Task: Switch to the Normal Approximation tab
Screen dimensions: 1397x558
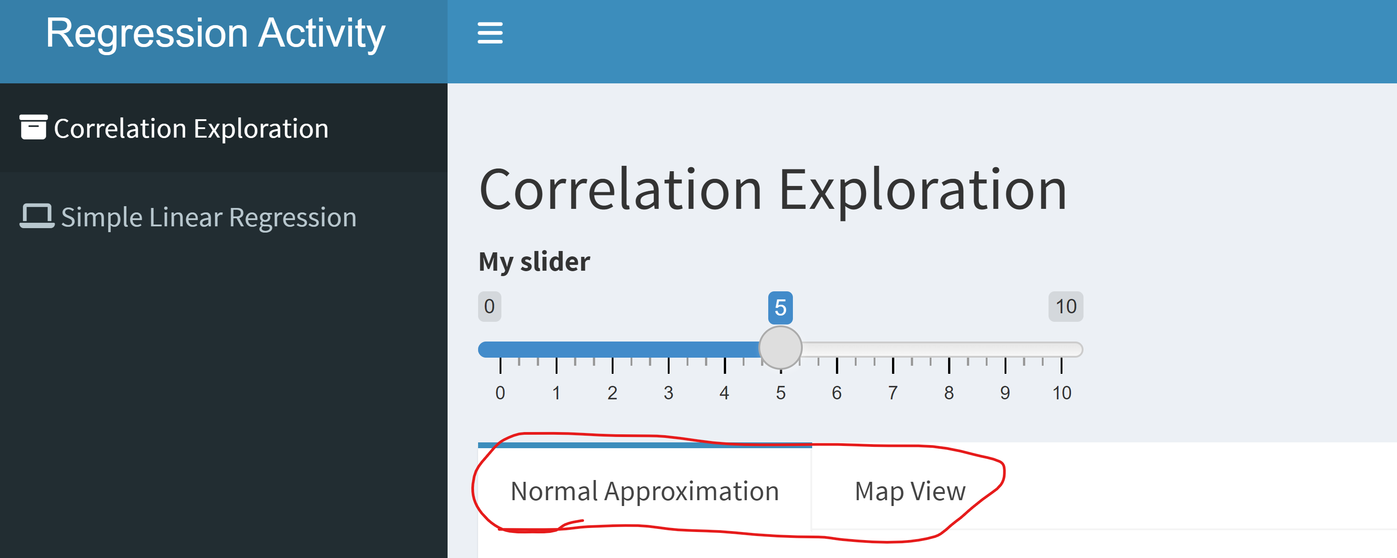Action: point(644,490)
